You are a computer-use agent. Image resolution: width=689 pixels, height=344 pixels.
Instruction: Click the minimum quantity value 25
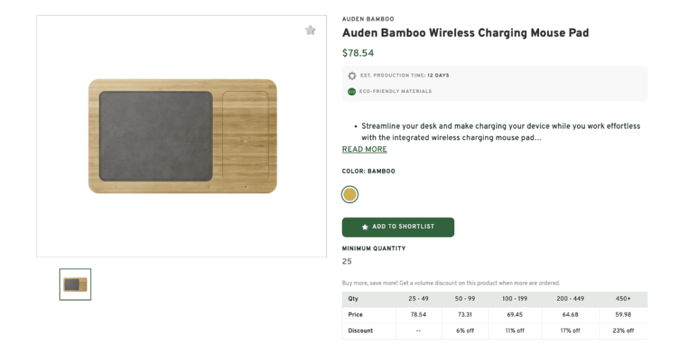point(347,262)
